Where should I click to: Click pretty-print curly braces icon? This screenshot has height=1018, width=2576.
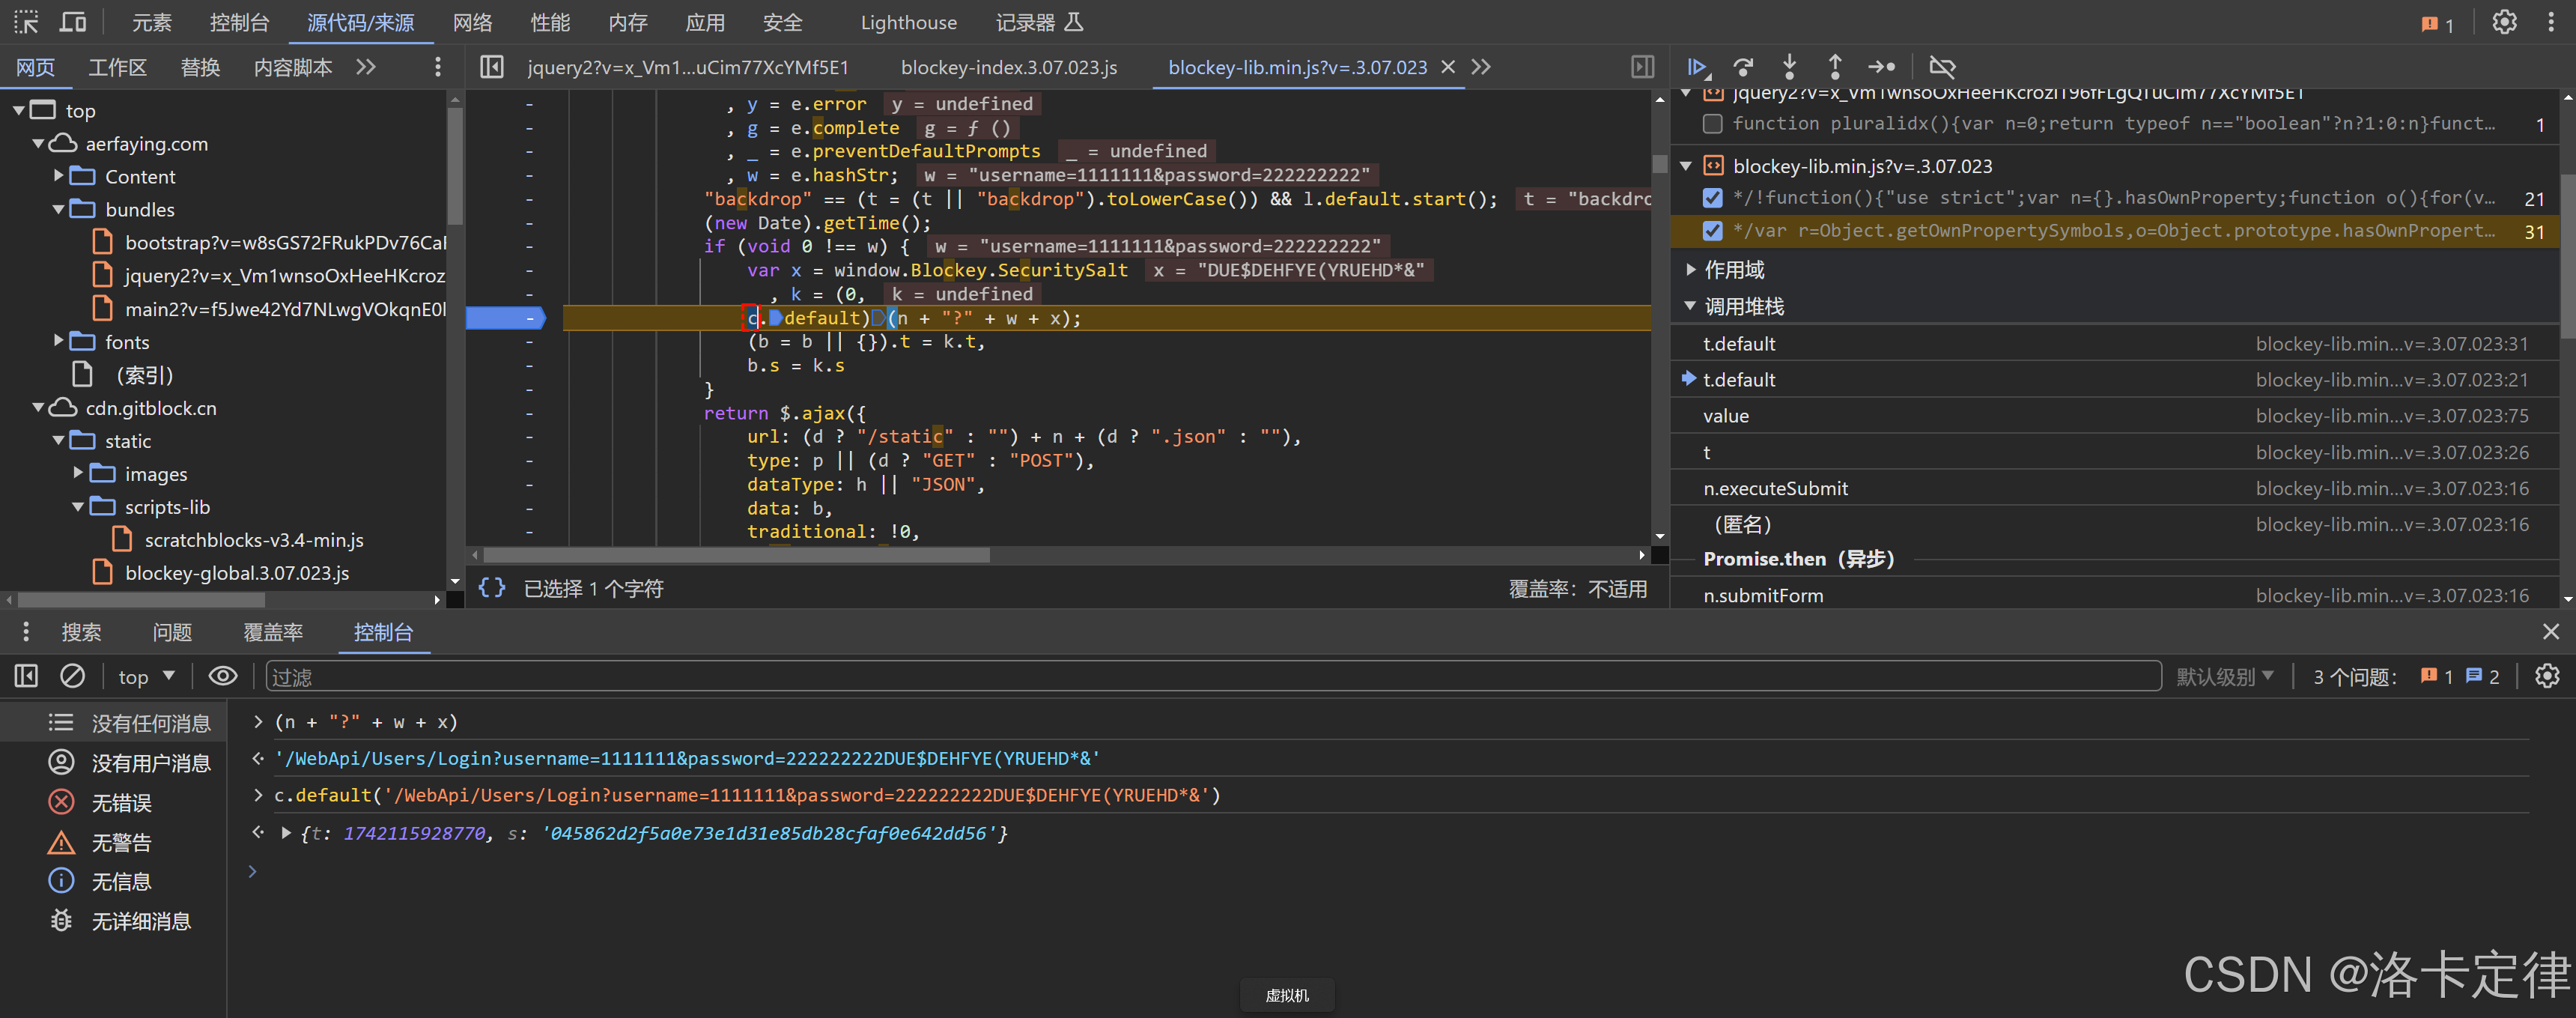491,588
